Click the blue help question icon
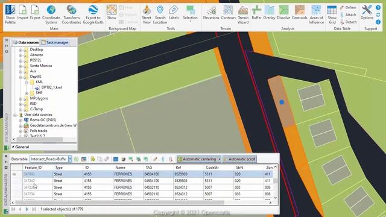386x217 pixels. tap(378, 8)
